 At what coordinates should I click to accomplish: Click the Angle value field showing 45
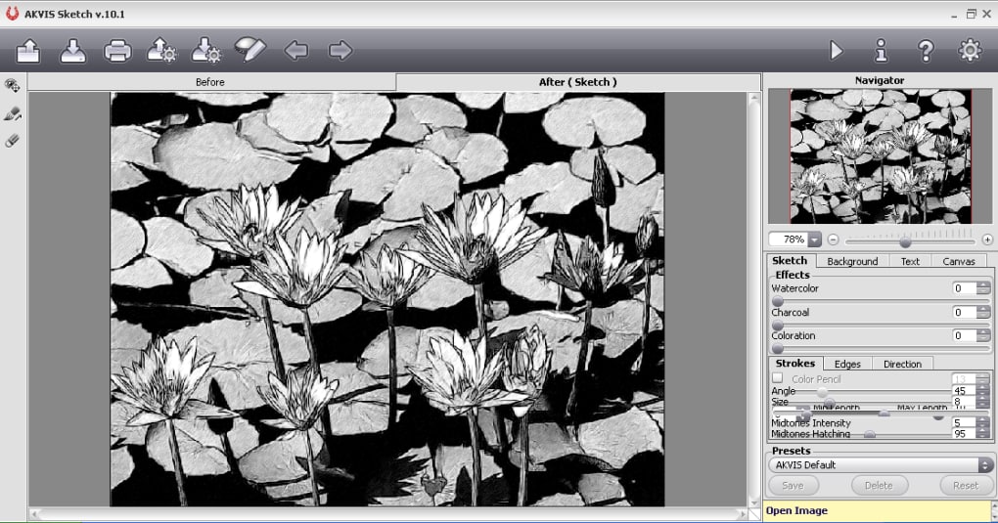point(964,391)
